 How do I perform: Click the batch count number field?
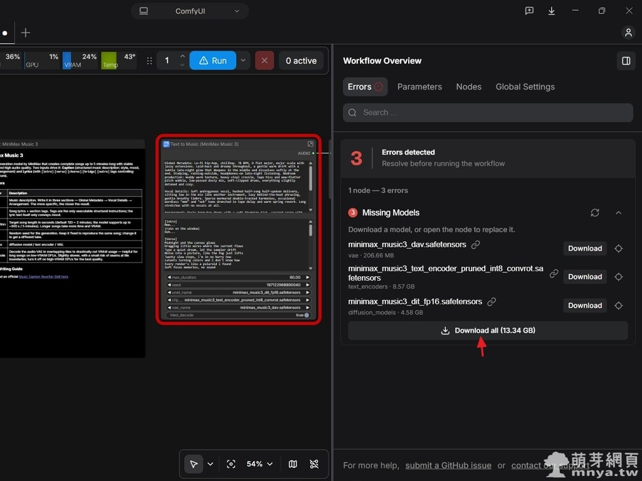point(167,61)
